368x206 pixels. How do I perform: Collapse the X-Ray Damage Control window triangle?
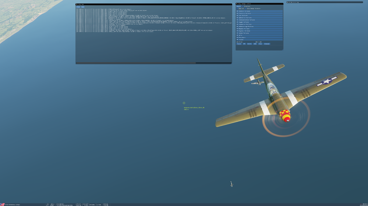(x=237, y=4)
